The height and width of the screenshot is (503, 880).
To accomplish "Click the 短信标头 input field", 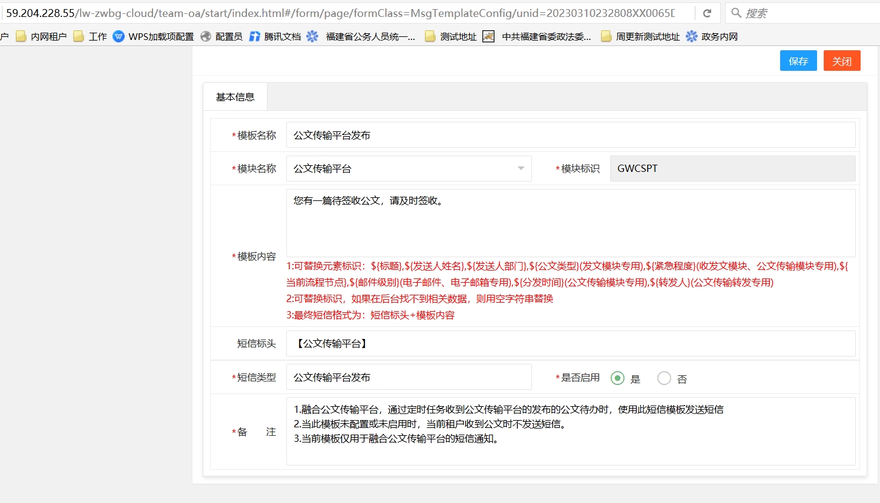I will 571,343.
